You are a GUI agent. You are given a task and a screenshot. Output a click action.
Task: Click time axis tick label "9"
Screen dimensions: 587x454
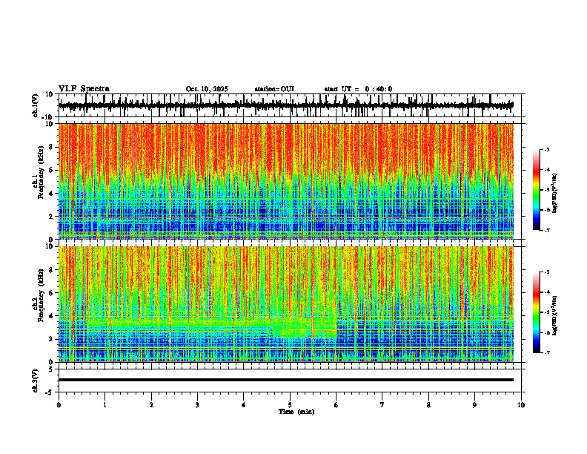pos(474,405)
